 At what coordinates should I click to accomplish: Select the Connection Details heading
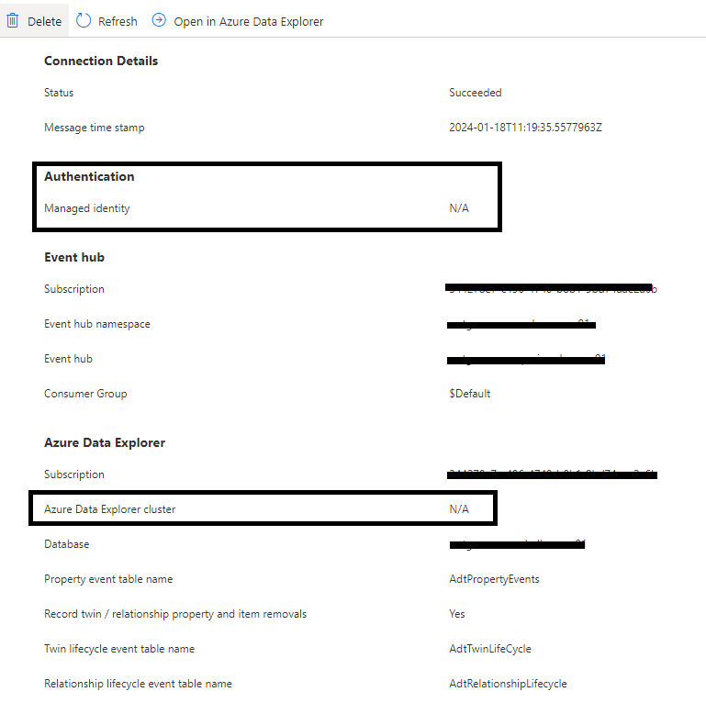tap(101, 61)
